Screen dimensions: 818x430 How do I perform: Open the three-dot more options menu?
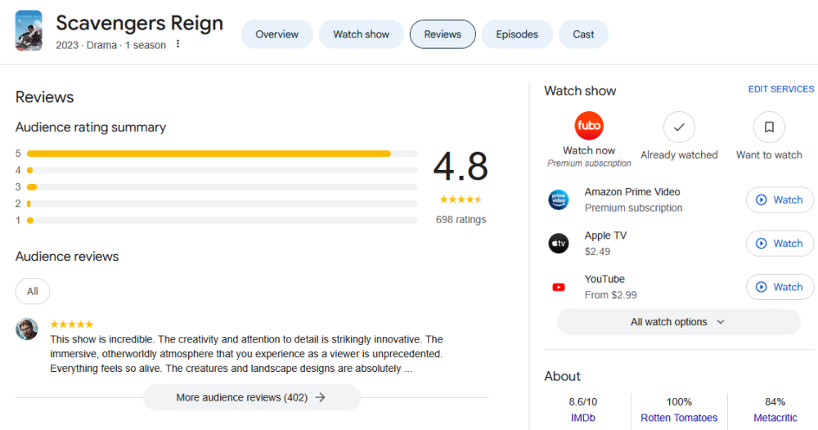click(x=178, y=44)
